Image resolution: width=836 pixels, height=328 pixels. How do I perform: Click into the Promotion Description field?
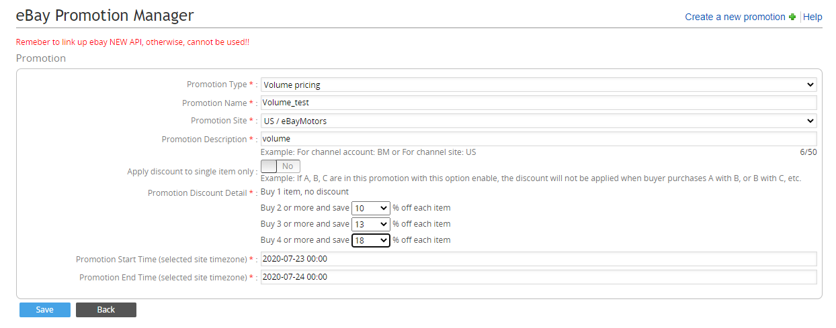click(x=538, y=139)
